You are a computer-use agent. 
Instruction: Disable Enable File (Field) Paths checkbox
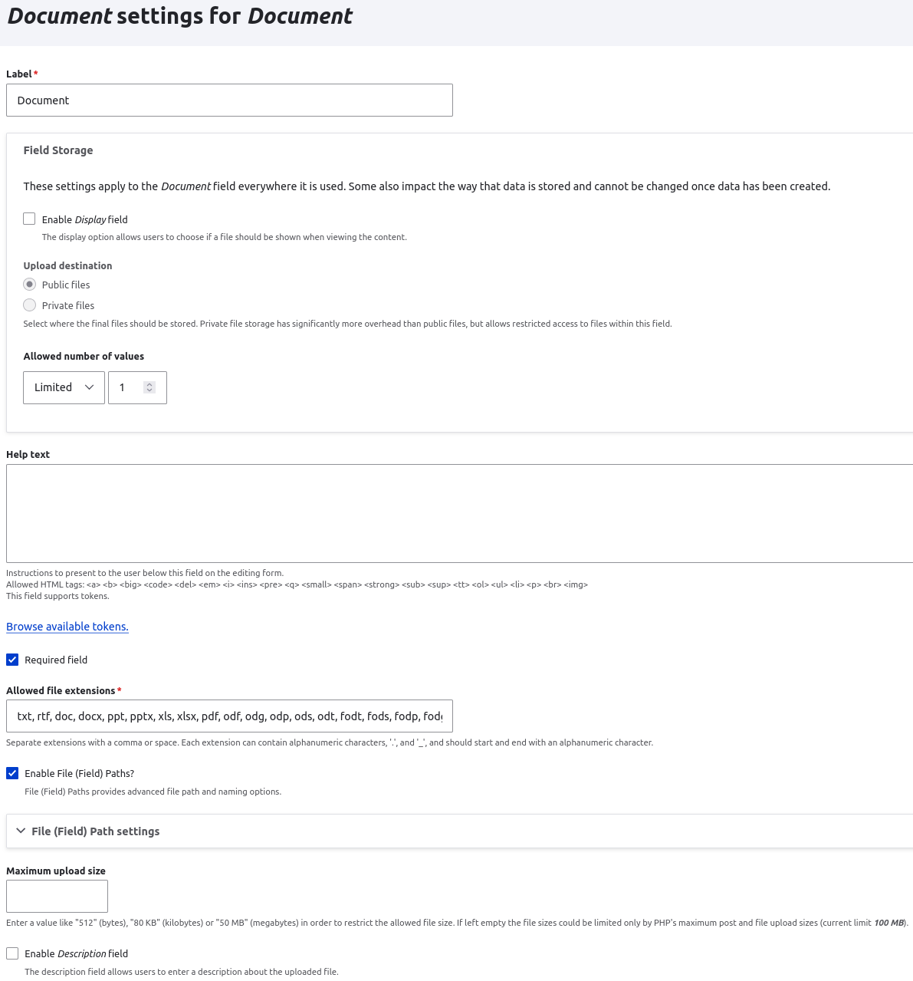12,773
